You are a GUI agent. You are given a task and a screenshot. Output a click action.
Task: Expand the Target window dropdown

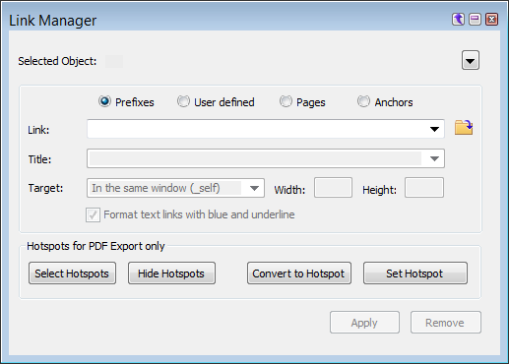pos(254,188)
